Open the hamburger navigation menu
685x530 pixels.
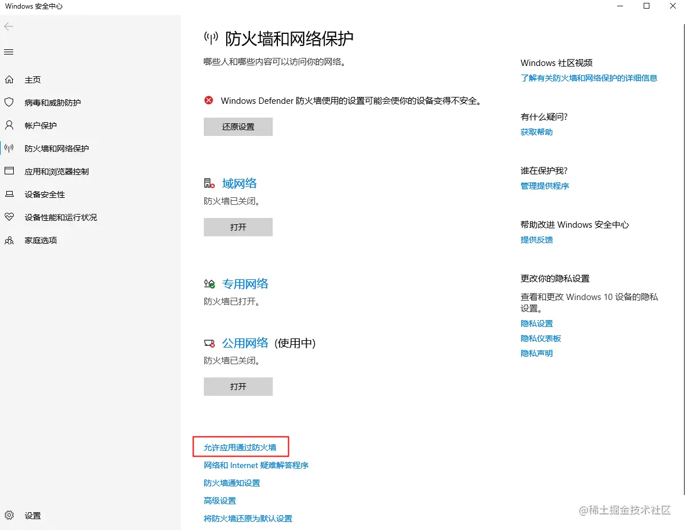click(9, 52)
